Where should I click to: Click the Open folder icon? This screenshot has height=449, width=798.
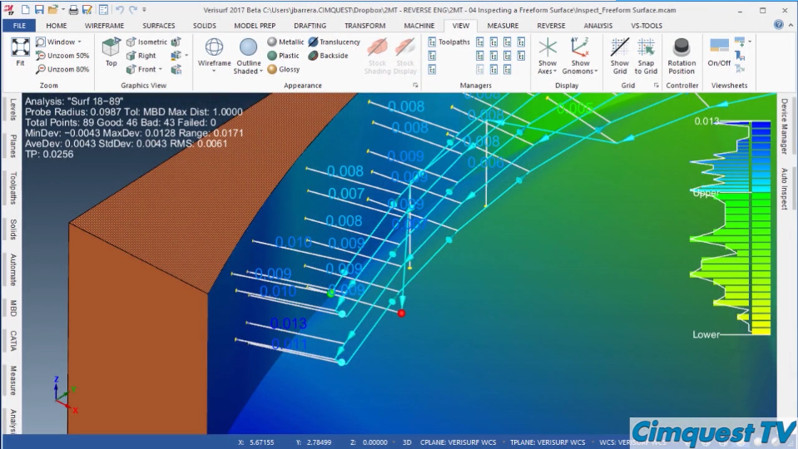52,10
